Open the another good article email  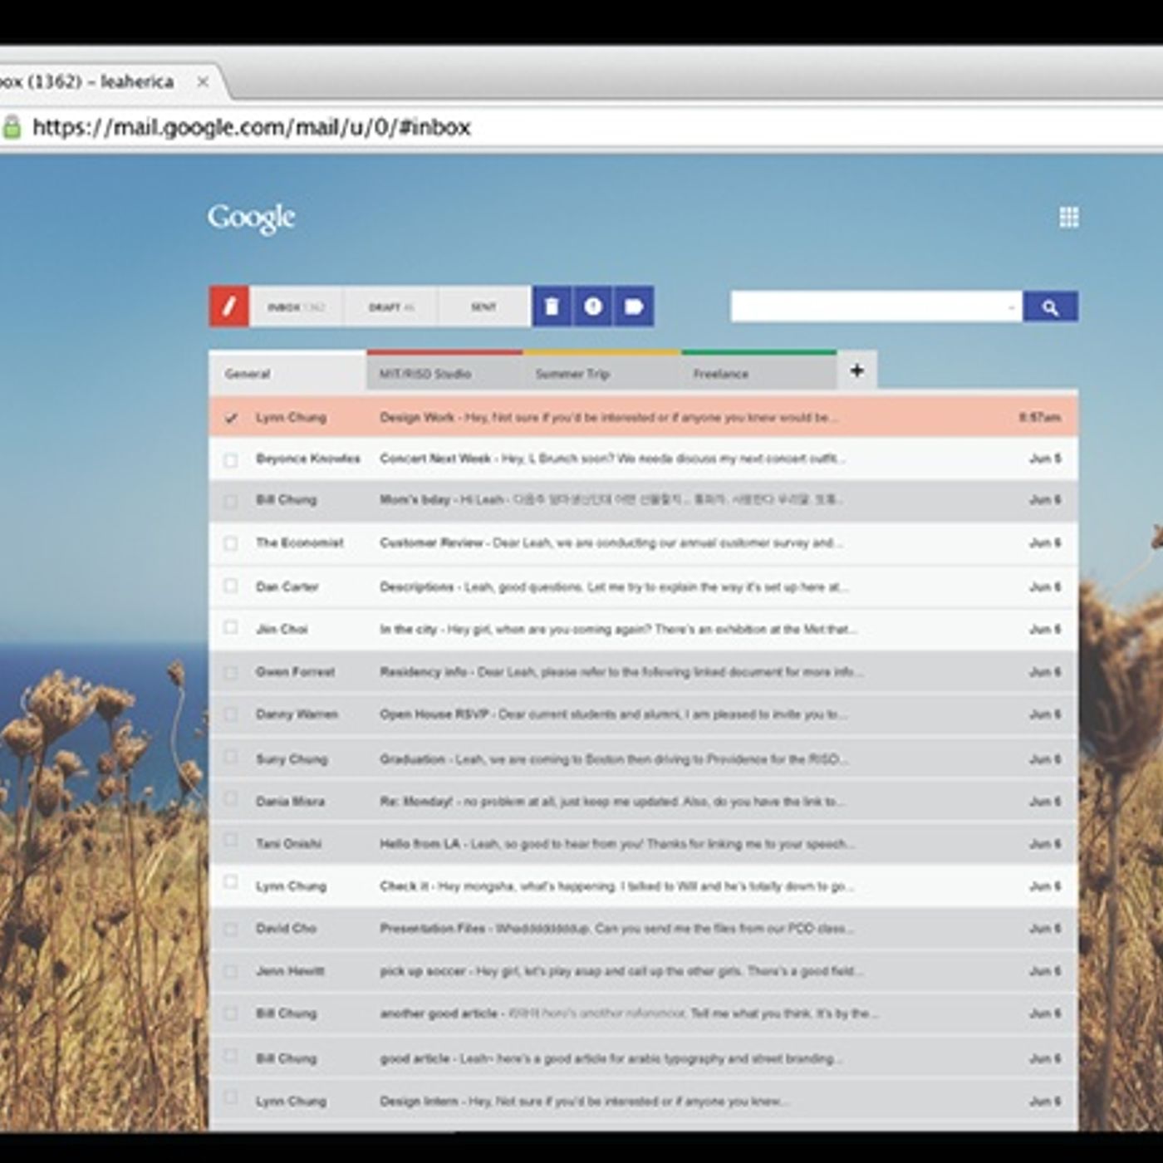644,1013
